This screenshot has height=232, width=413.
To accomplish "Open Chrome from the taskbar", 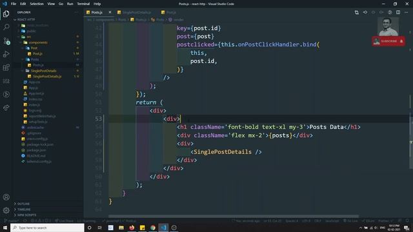I will (153, 227).
